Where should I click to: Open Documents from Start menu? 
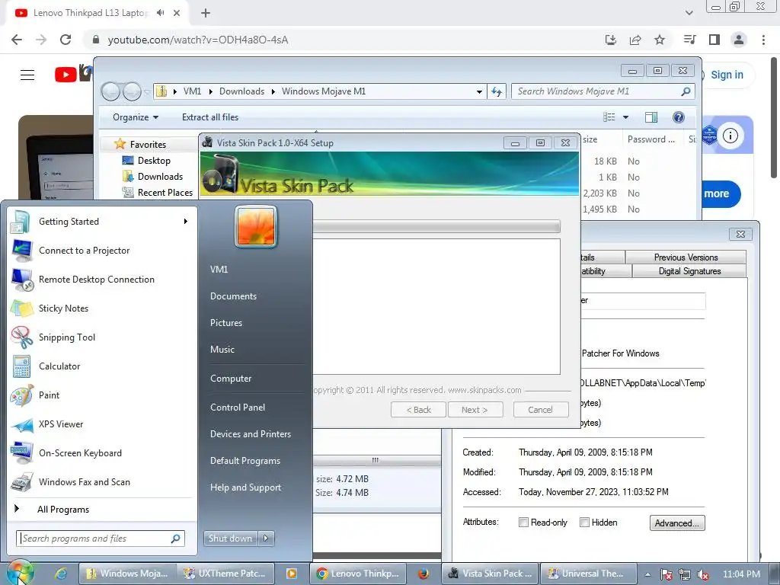click(233, 296)
